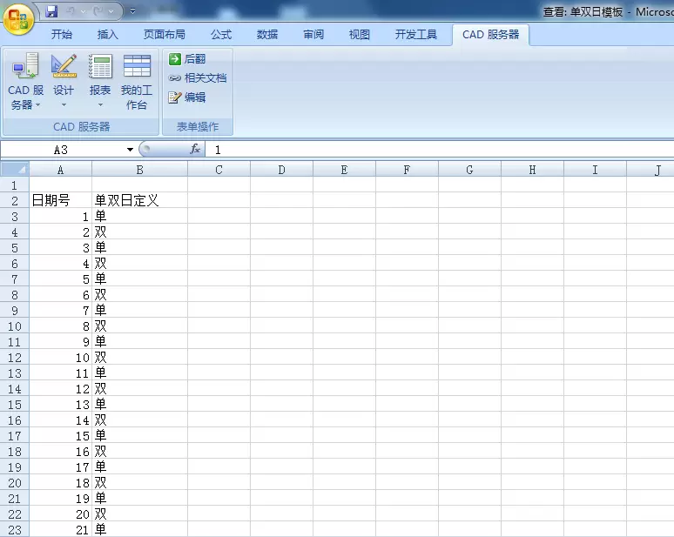The height and width of the screenshot is (537, 674).
Task: Click the fx insert function icon
Action: pos(195,150)
